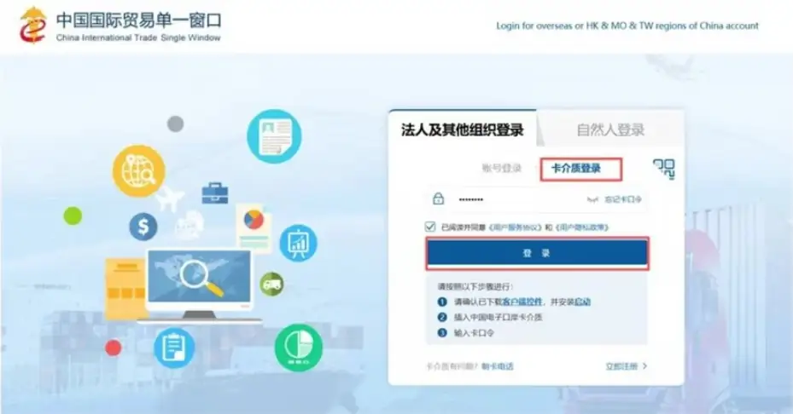Click the text 插入中国电子口岸卡介质
This screenshot has height=414, width=793.
pyautogui.click(x=498, y=317)
